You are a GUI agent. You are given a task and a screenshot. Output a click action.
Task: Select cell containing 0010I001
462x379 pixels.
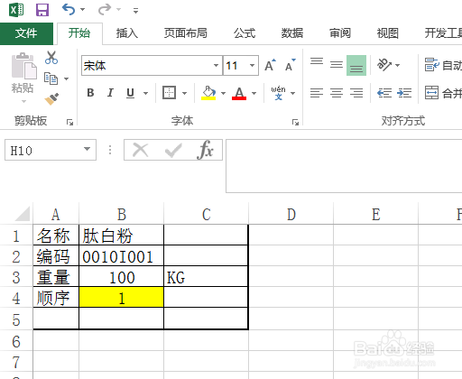tap(121, 255)
